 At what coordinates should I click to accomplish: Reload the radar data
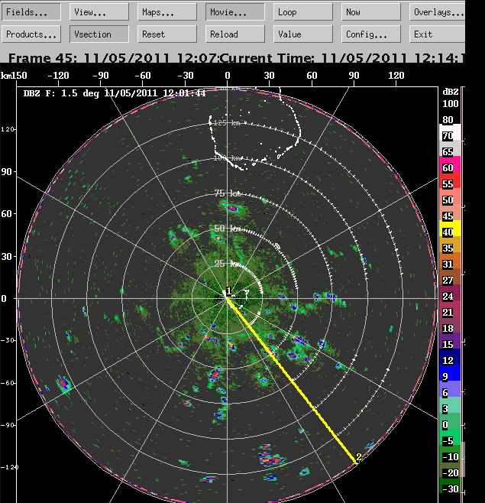point(235,34)
